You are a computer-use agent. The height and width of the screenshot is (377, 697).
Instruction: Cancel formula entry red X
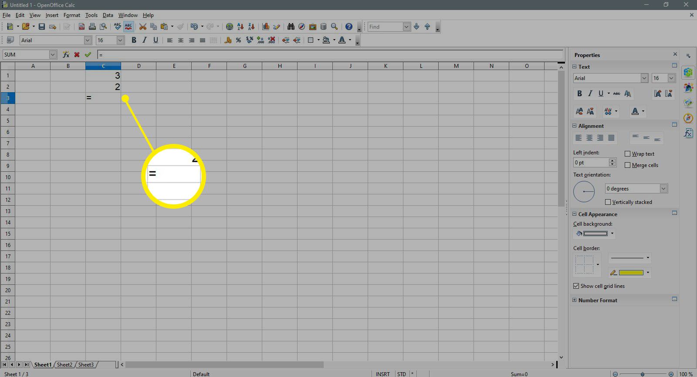click(x=77, y=54)
